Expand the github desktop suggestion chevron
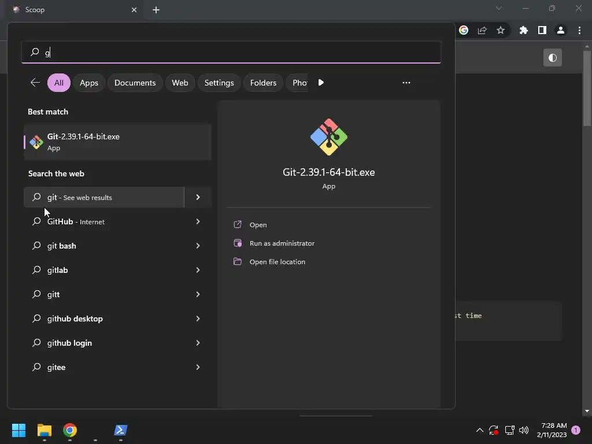Image resolution: width=592 pixels, height=444 pixels. coord(198,319)
